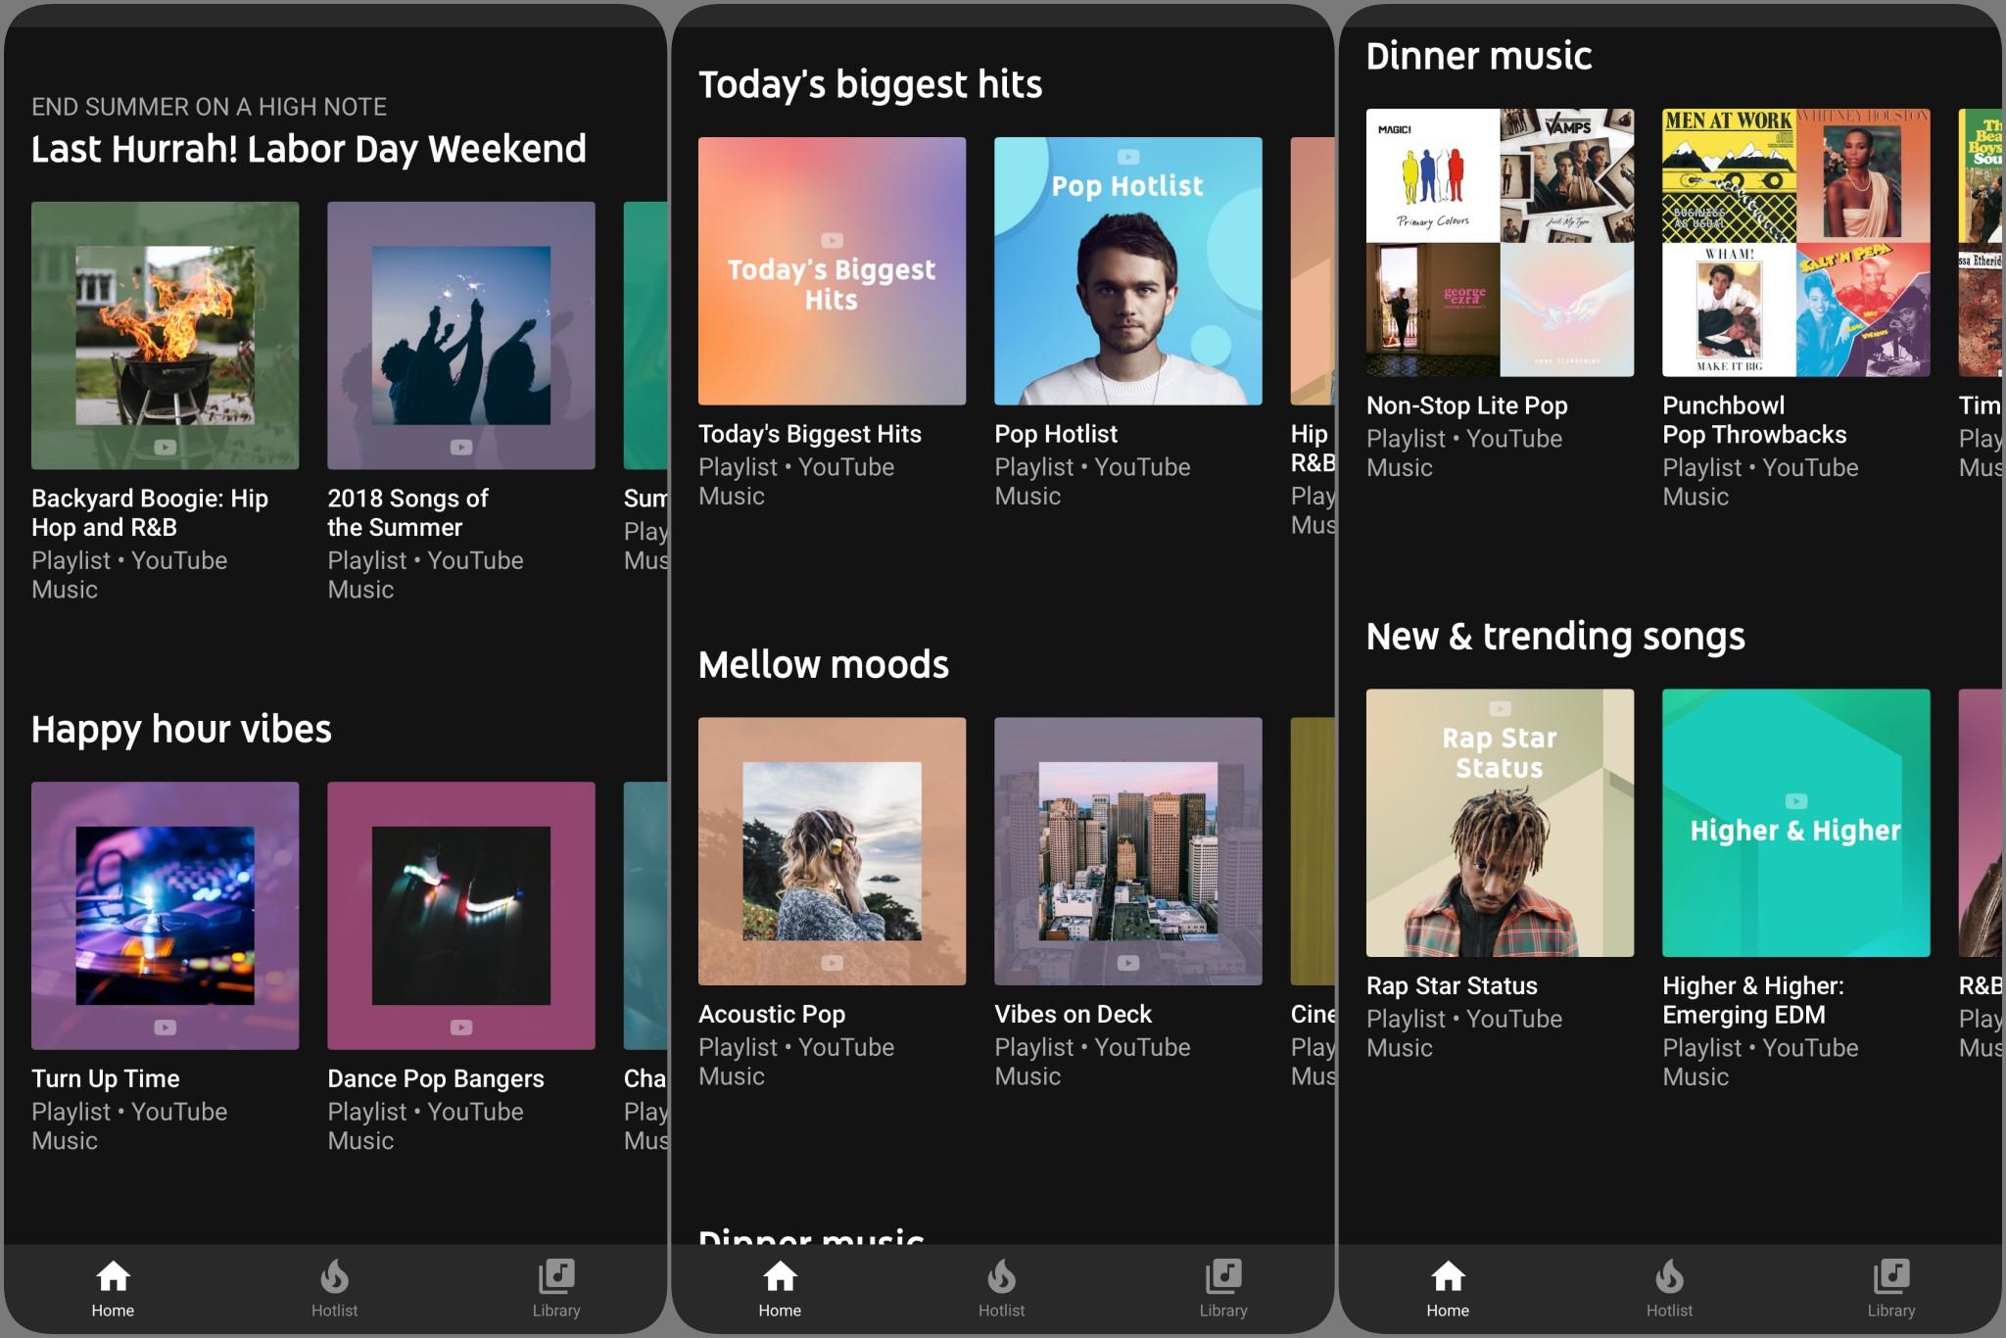Image resolution: width=2006 pixels, height=1338 pixels.
Task: Open 2018 Songs of the Summer cover
Action: click(461, 336)
